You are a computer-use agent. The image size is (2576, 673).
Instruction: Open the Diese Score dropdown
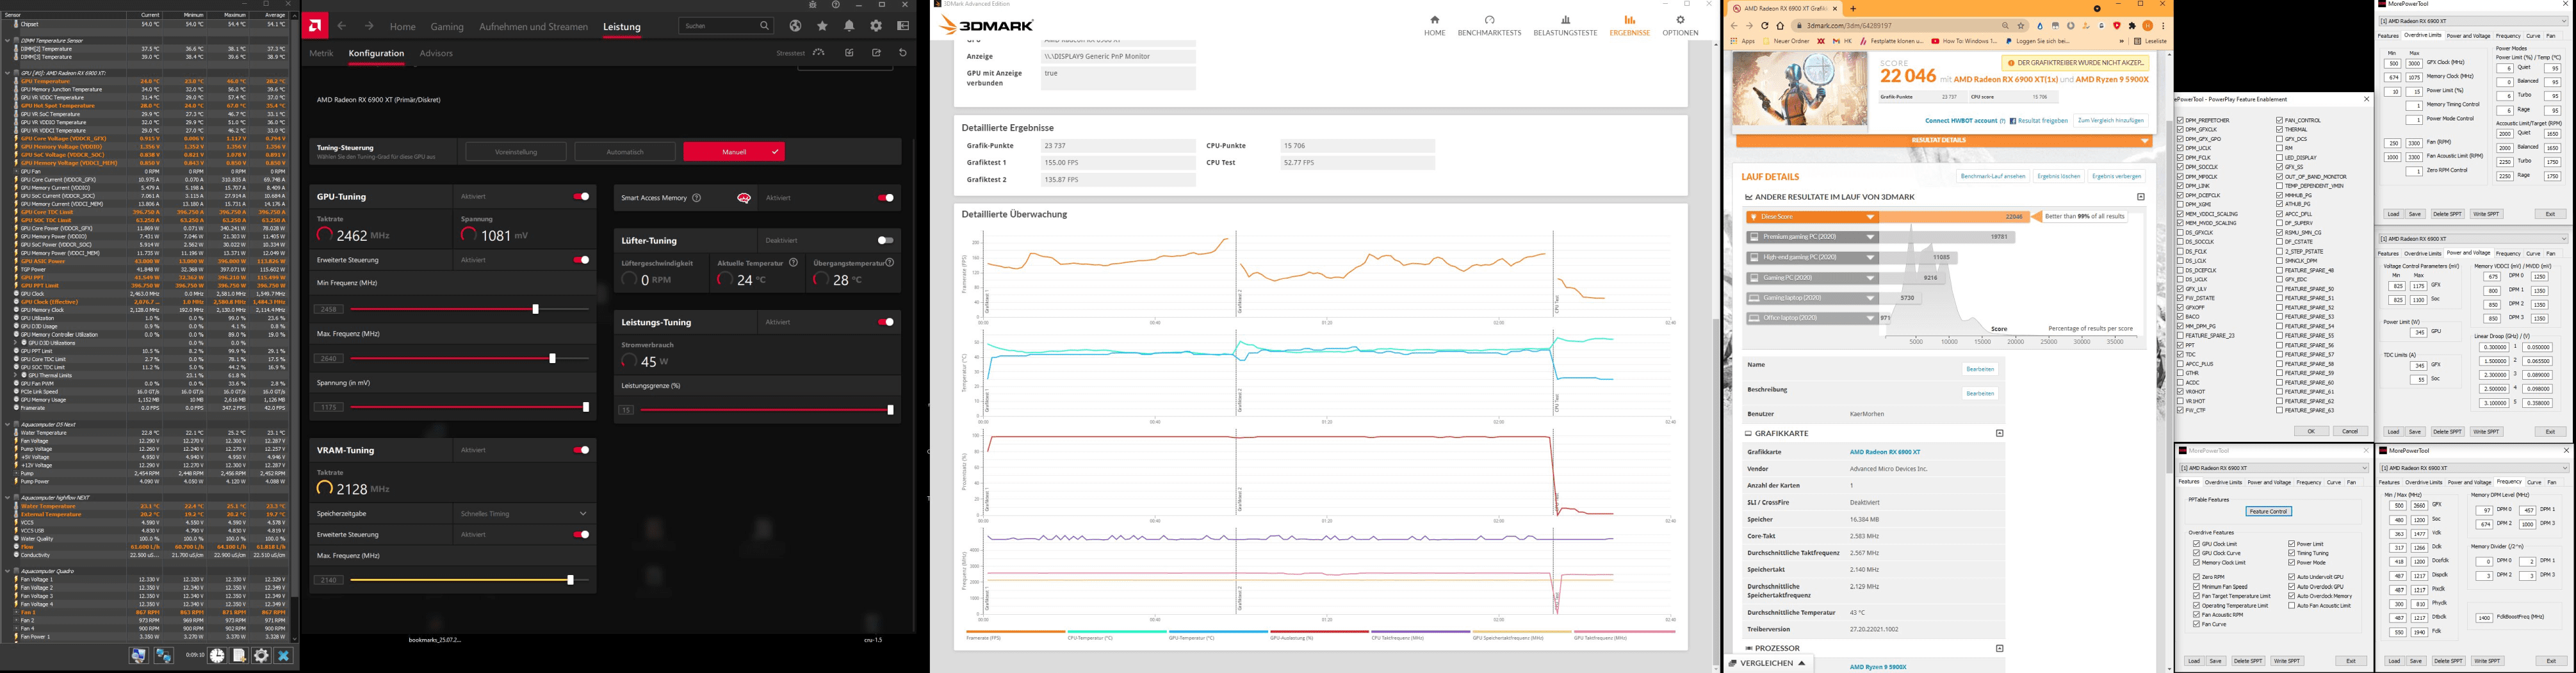[x=1871, y=217]
